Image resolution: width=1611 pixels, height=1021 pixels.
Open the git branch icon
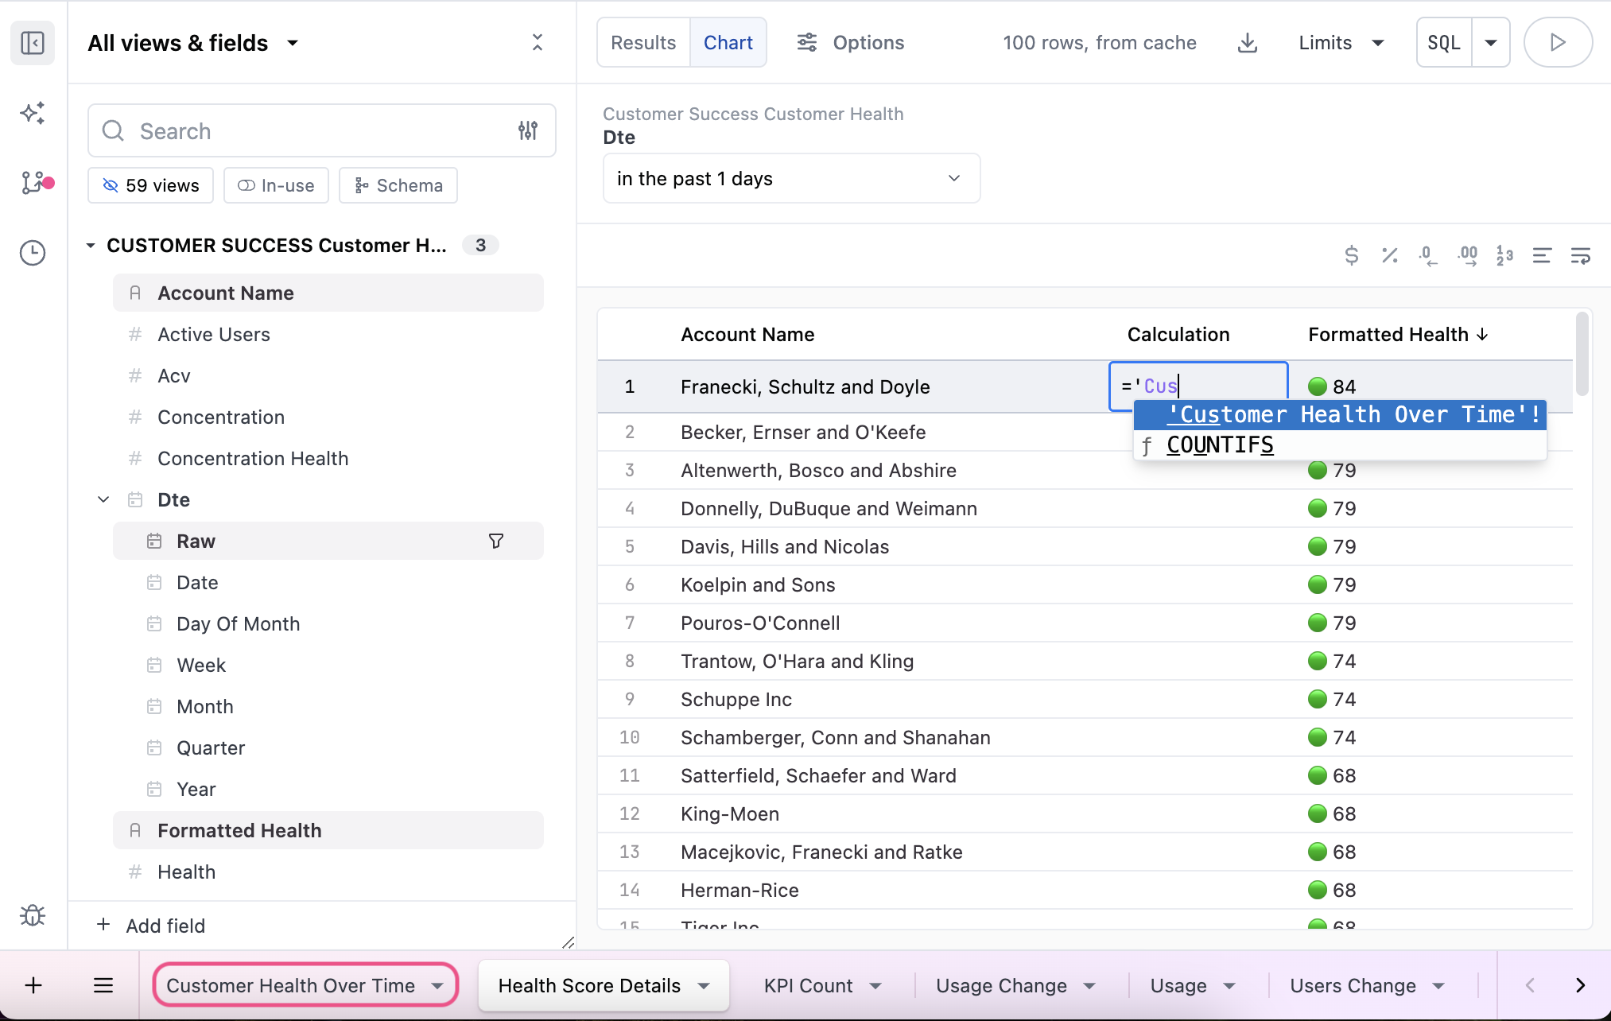point(33,183)
